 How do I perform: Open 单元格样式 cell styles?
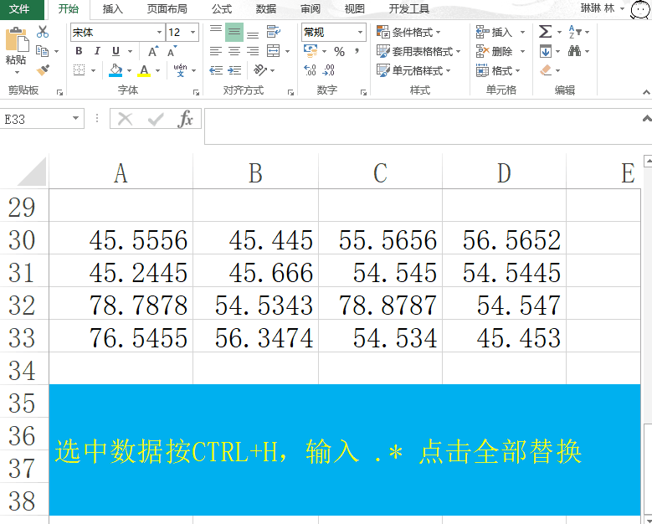click(413, 70)
